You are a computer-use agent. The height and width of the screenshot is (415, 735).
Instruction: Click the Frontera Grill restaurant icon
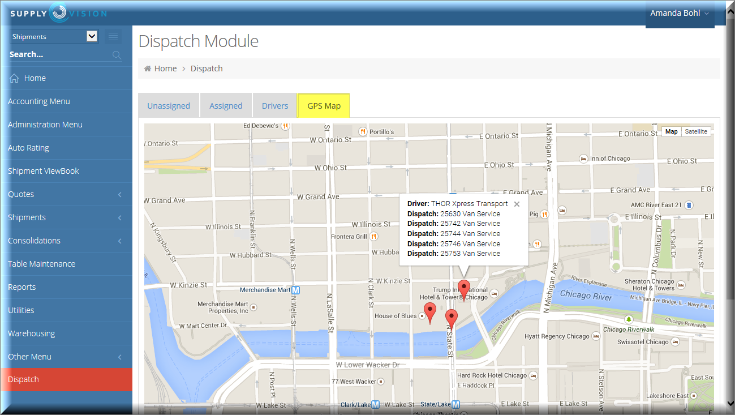[374, 237]
